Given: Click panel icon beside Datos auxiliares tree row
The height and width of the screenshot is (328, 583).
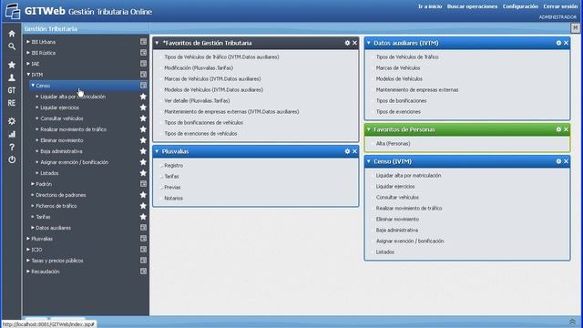Looking at the screenshot, I should pos(143,227).
